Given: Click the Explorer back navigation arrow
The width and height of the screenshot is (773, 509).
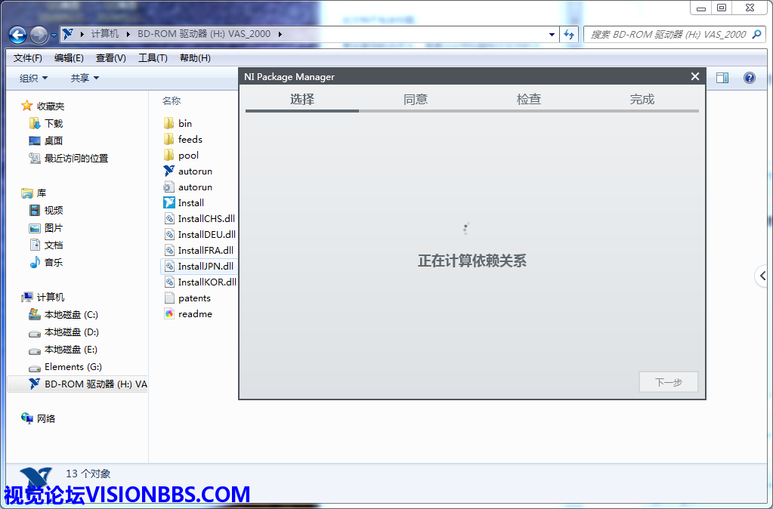Looking at the screenshot, I should (17, 35).
